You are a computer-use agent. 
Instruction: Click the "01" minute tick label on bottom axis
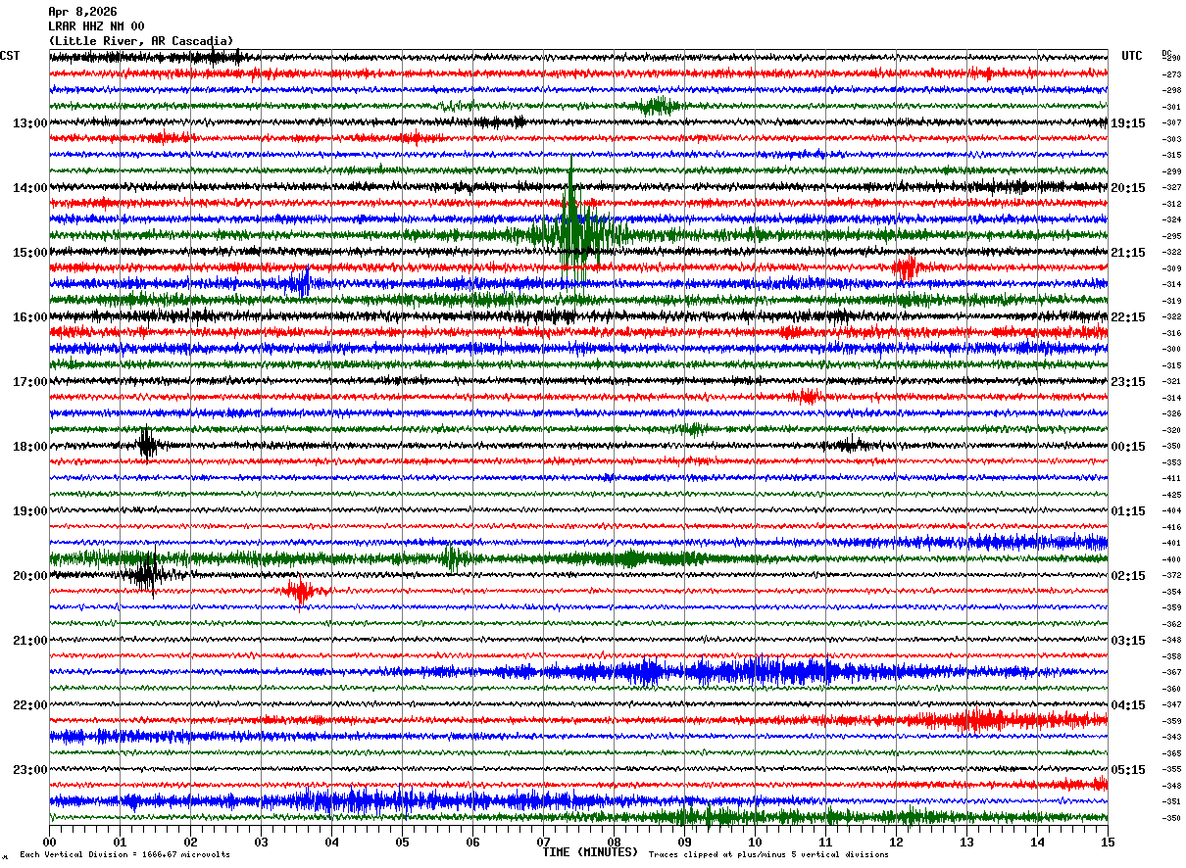click(120, 842)
